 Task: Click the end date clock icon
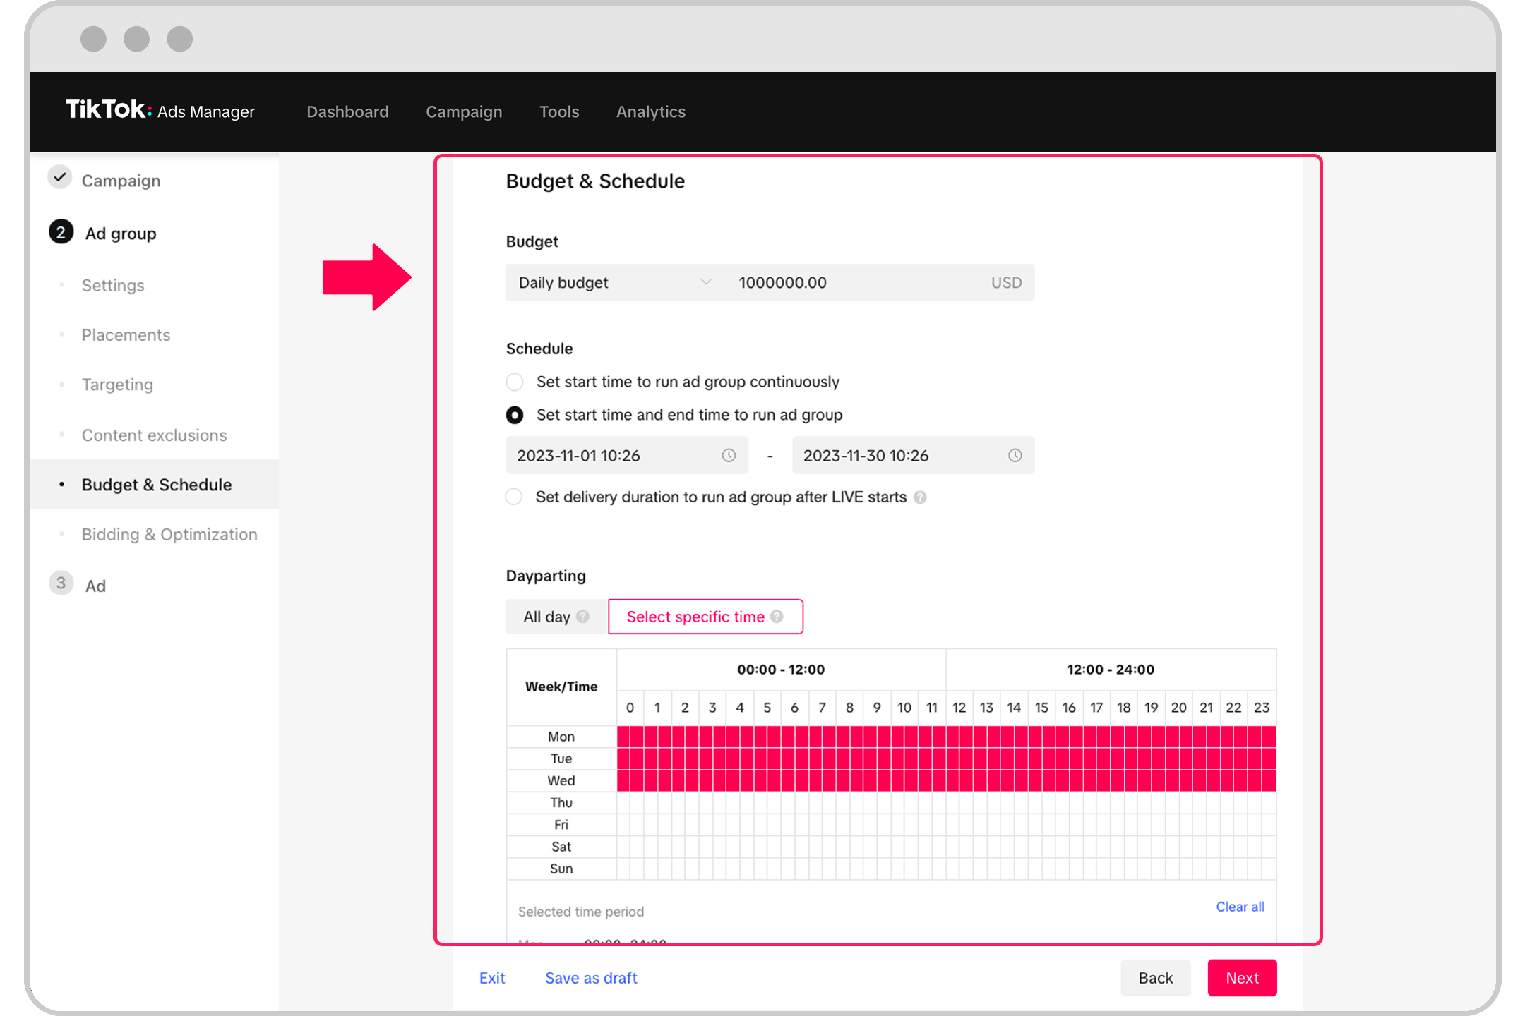click(1015, 456)
